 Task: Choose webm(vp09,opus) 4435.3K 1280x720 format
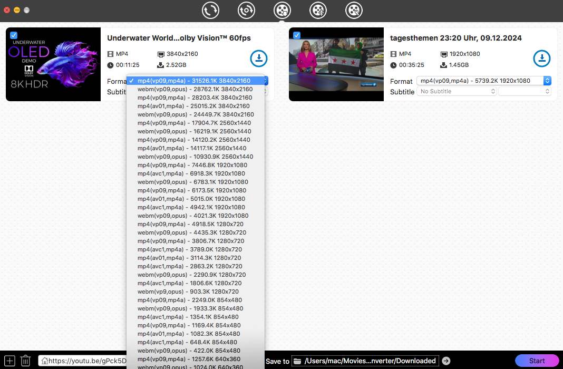(x=196, y=232)
